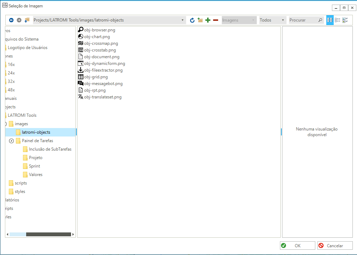Select the obj-chart.png file
Viewport: 357px width, 255px height.
point(97,37)
